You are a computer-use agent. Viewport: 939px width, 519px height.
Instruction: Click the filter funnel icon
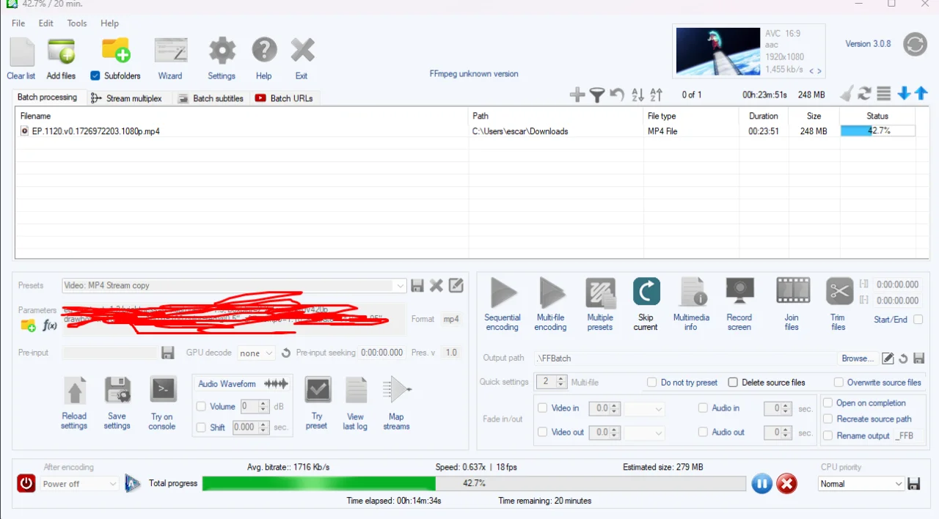pyautogui.click(x=597, y=95)
